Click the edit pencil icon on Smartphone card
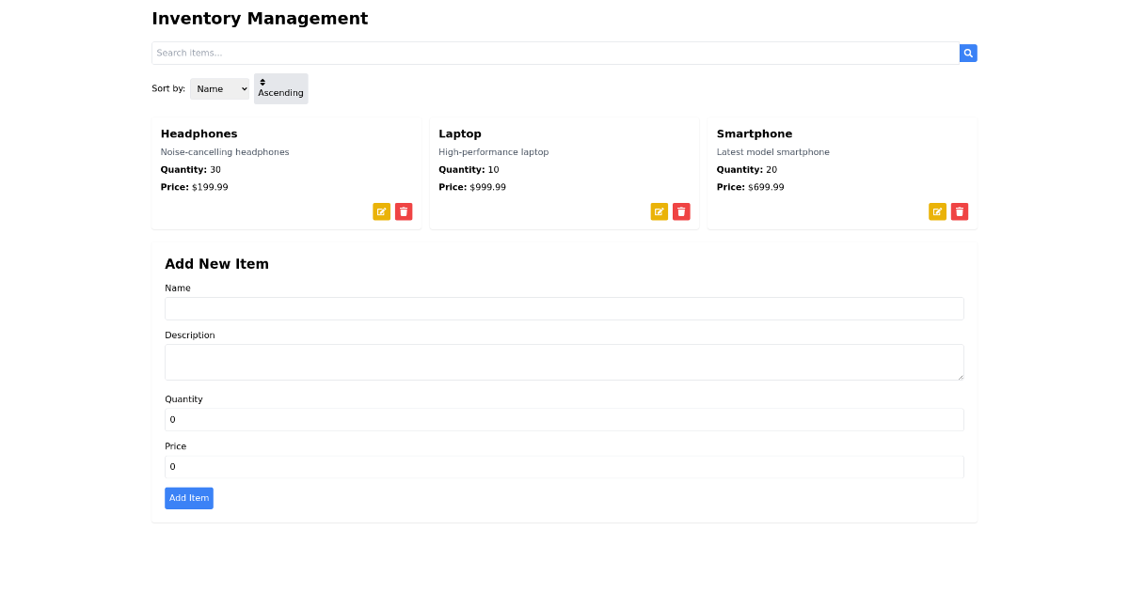 (x=937, y=211)
